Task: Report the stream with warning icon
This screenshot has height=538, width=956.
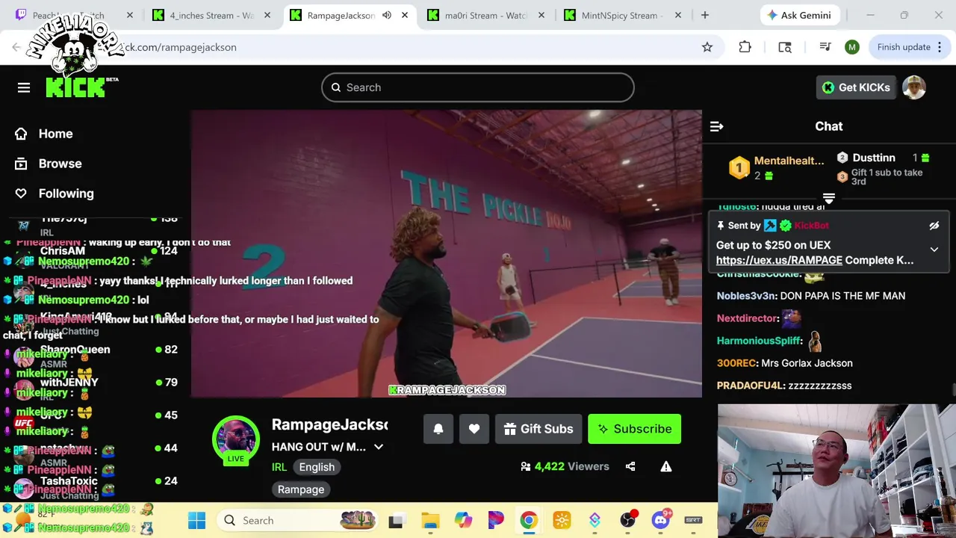Action: point(666,466)
